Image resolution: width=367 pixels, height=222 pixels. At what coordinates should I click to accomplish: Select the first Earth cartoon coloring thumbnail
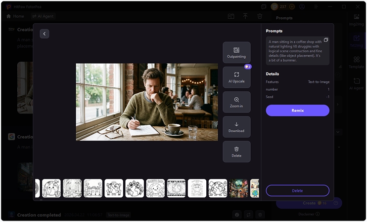[51, 188]
